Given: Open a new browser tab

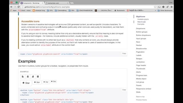Looking at the screenshot, I should pyautogui.click(x=72, y=3).
